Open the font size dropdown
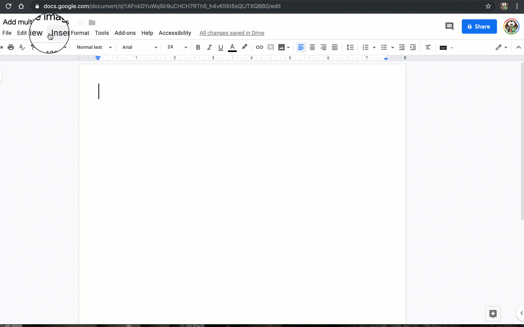The image size is (524, 327). tap(176, 47)
